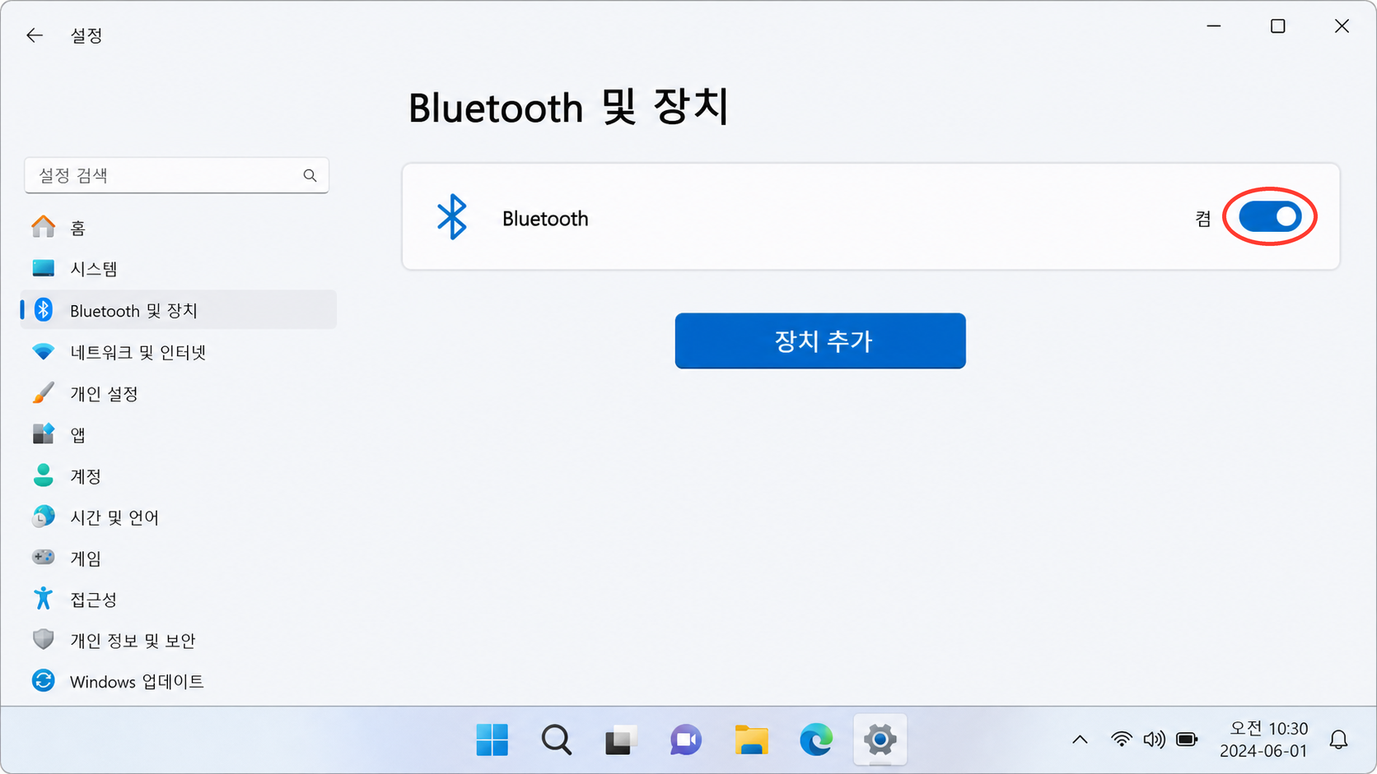The height and width of the screenshot is (774, 1377).
Task: Expand hidden system tray icons chevron
Action: click(x=1080, y=739)
